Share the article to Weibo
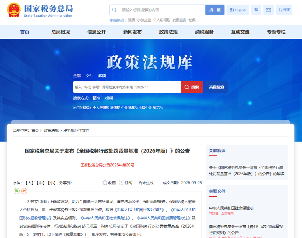Screen dimensions: 302x238 24,191
